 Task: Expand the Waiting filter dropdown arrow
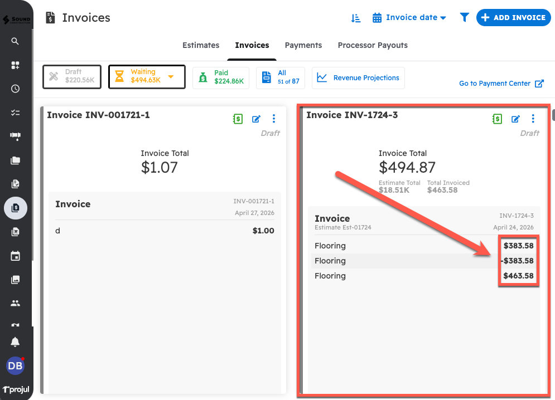171,77
